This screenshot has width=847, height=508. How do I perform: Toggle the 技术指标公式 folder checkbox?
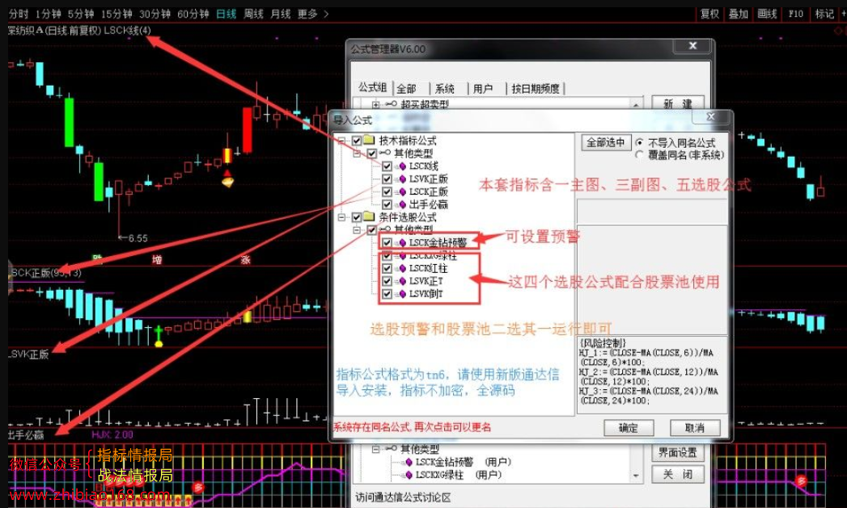click(x=357, y=141)
